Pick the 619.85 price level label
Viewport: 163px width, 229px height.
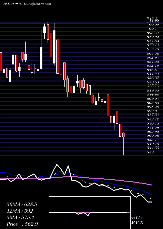(153, 91)
